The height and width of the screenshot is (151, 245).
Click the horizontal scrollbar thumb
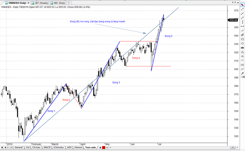[233, 147]
